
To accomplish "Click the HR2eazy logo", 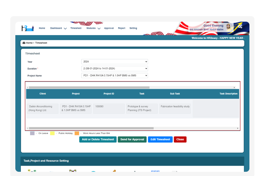I will point(28,28).
